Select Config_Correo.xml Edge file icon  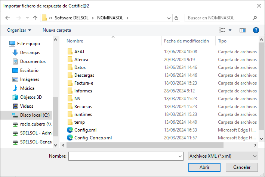click(x=70, y=138)
